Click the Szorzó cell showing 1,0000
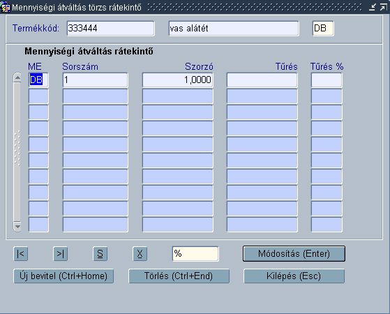This screenshot has width=390, height=314. (178, 80)
